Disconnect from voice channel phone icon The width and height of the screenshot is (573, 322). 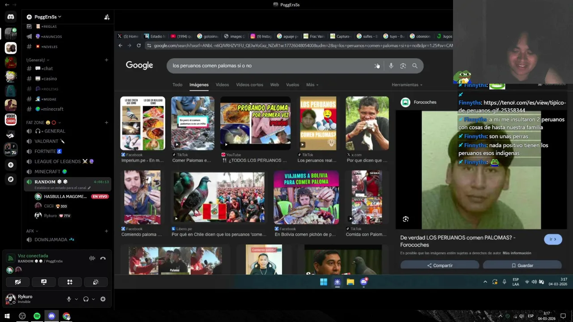pos(103,258)
